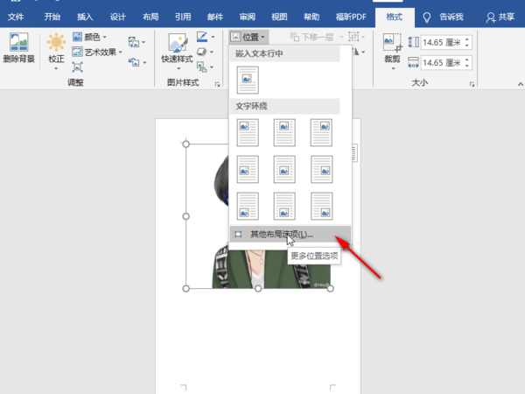
Task: Click the Picture Effects icon
Action: [x=201, y=52]
